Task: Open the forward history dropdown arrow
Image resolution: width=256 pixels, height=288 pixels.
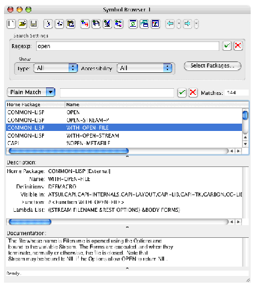Action: pyautogui.click(x=196, y=24)
